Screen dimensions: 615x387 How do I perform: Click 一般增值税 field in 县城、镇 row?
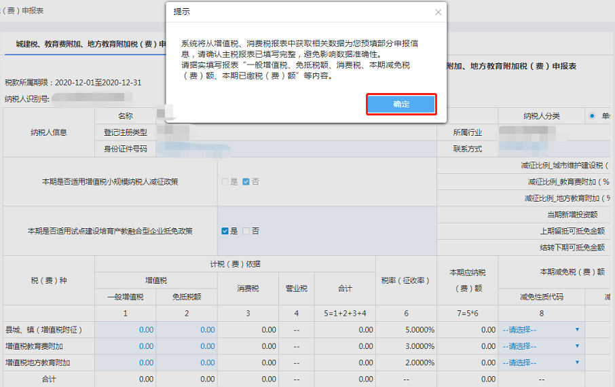coord(126,330)
